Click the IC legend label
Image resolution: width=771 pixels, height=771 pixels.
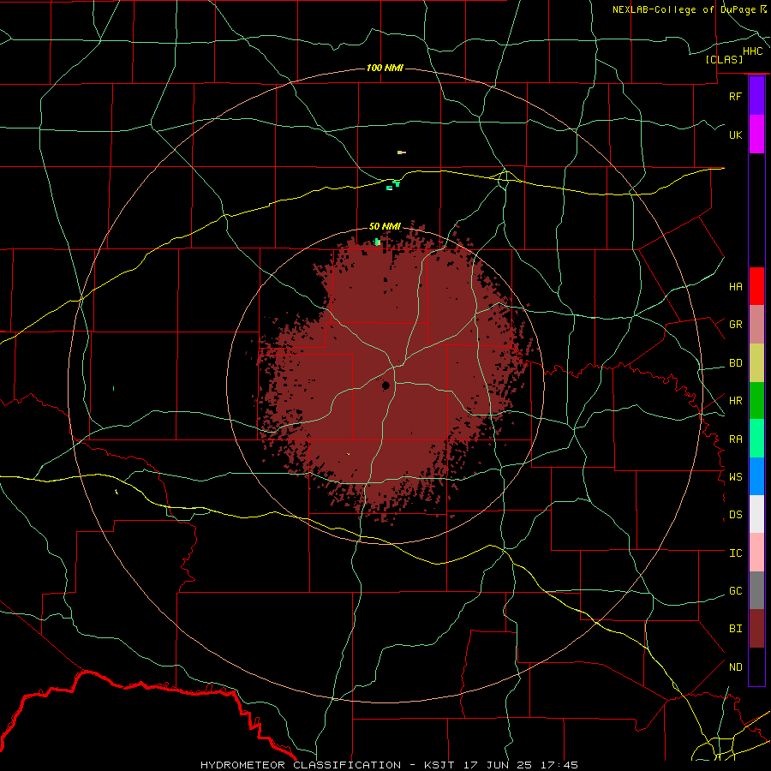(735, 553)
